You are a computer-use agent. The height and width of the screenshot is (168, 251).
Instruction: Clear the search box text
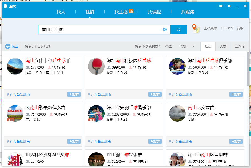tap(165, 29)
